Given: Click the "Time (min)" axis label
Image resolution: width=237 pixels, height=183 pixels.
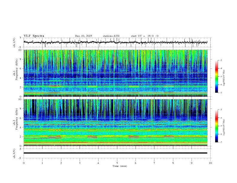Looking at the screenshot, I should (x=120, y=166).
